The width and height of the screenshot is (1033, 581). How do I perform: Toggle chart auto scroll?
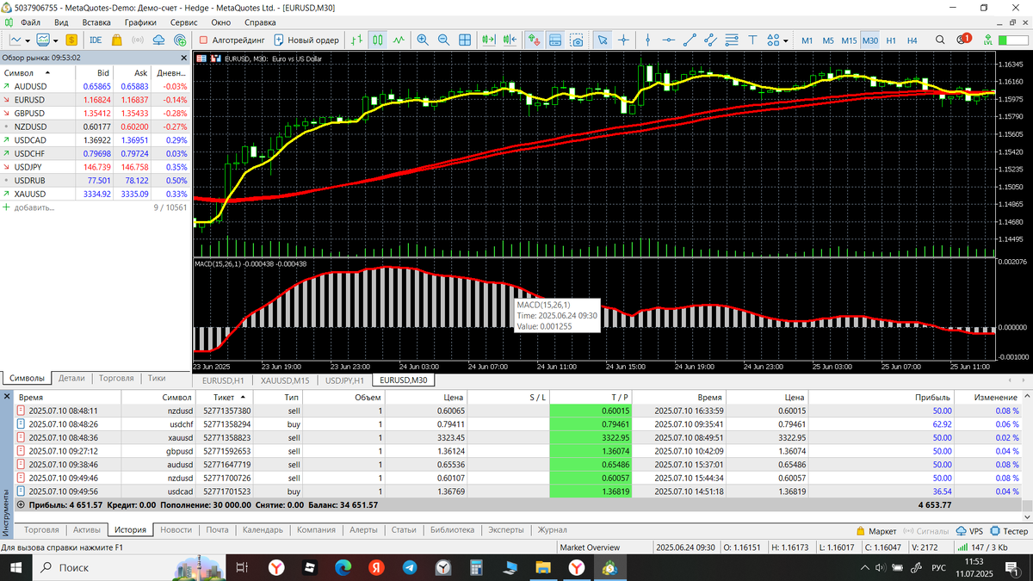[x=490, y=40]
